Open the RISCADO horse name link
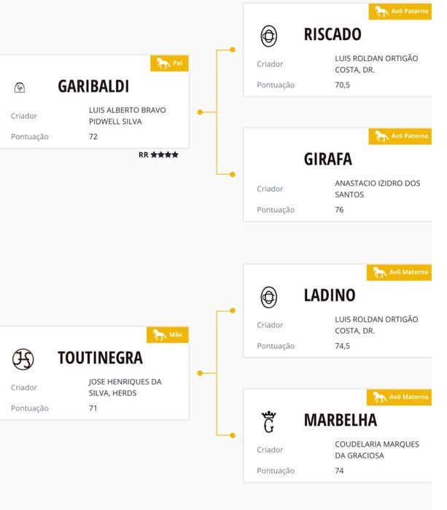 click(333, 34)
